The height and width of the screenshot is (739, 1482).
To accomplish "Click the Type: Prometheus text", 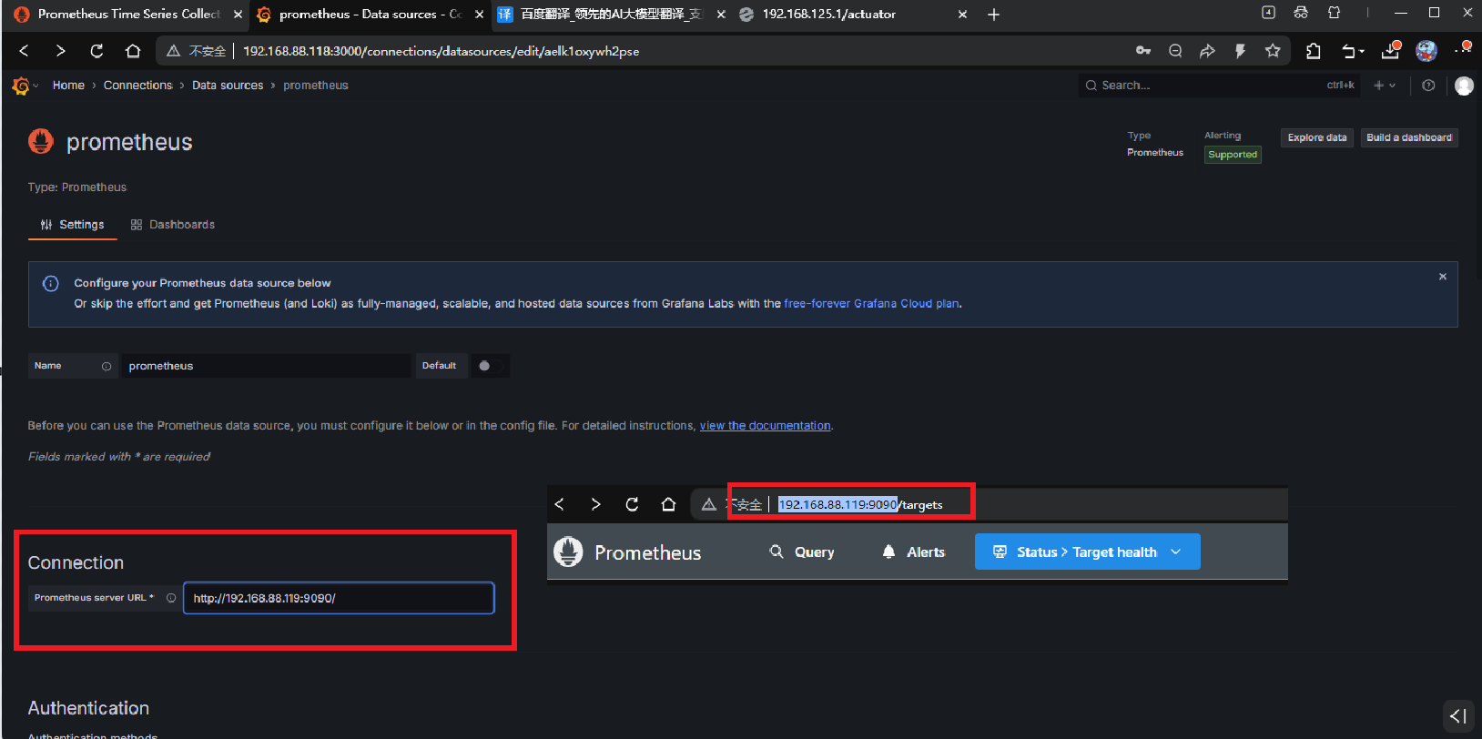I will pos(77,187).
